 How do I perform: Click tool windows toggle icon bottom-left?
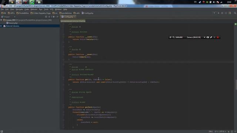(1, 132)
